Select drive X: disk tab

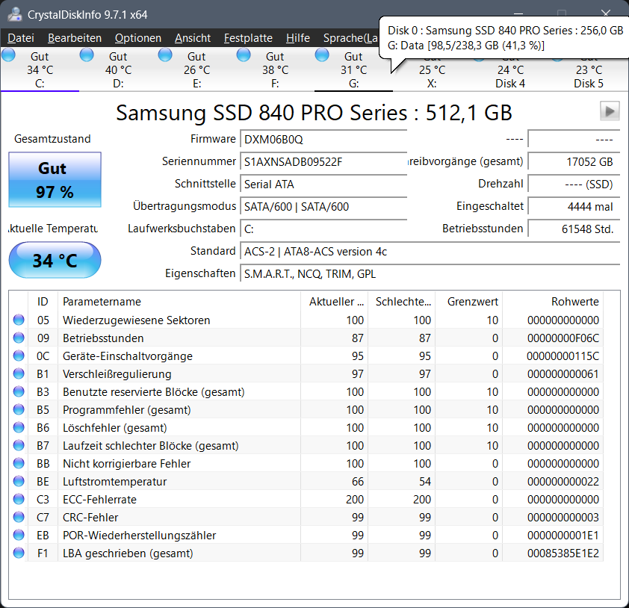coord(432,76)
